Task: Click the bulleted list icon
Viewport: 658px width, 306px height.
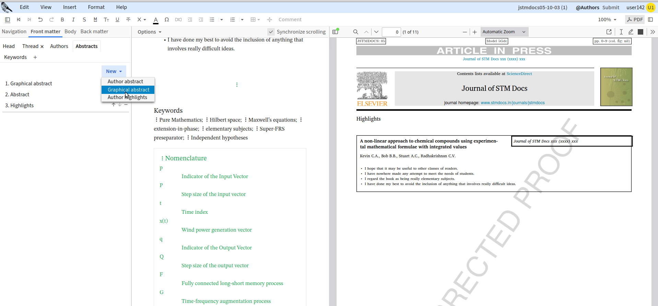Action: click(212, 20)
